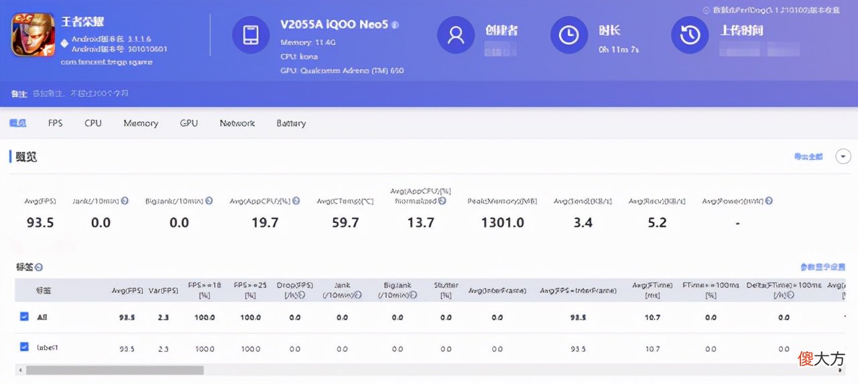This screenshot has width=858, height=384.
Task: Select the Battery tab
Action: pyautogui.click(x=291, y=123)
